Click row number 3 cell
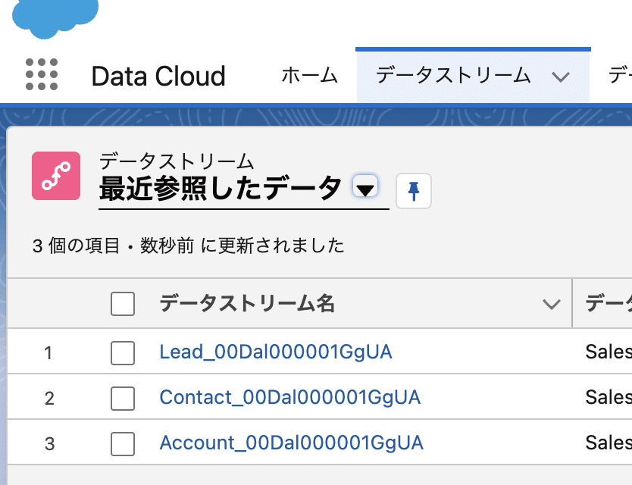 (49, 444)
